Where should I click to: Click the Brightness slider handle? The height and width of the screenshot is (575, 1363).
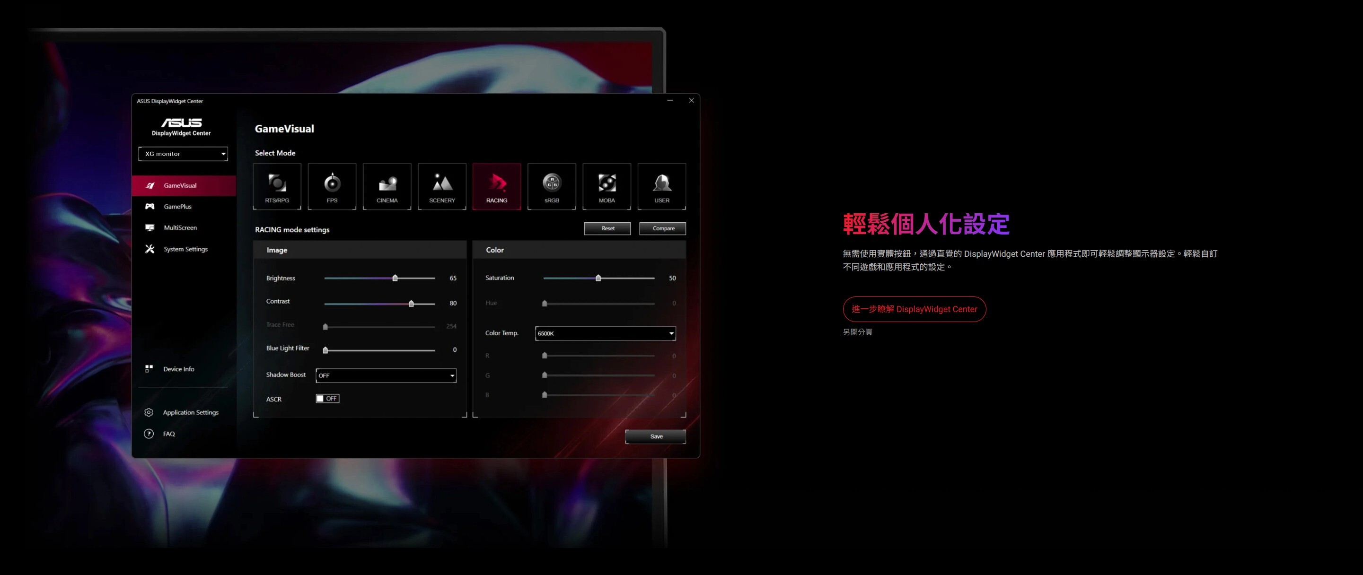395,278
